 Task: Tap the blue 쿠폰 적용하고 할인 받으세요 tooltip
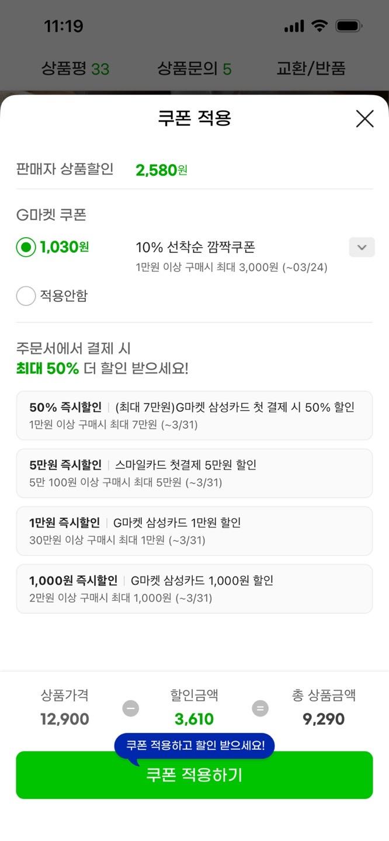tap(195, 745)
